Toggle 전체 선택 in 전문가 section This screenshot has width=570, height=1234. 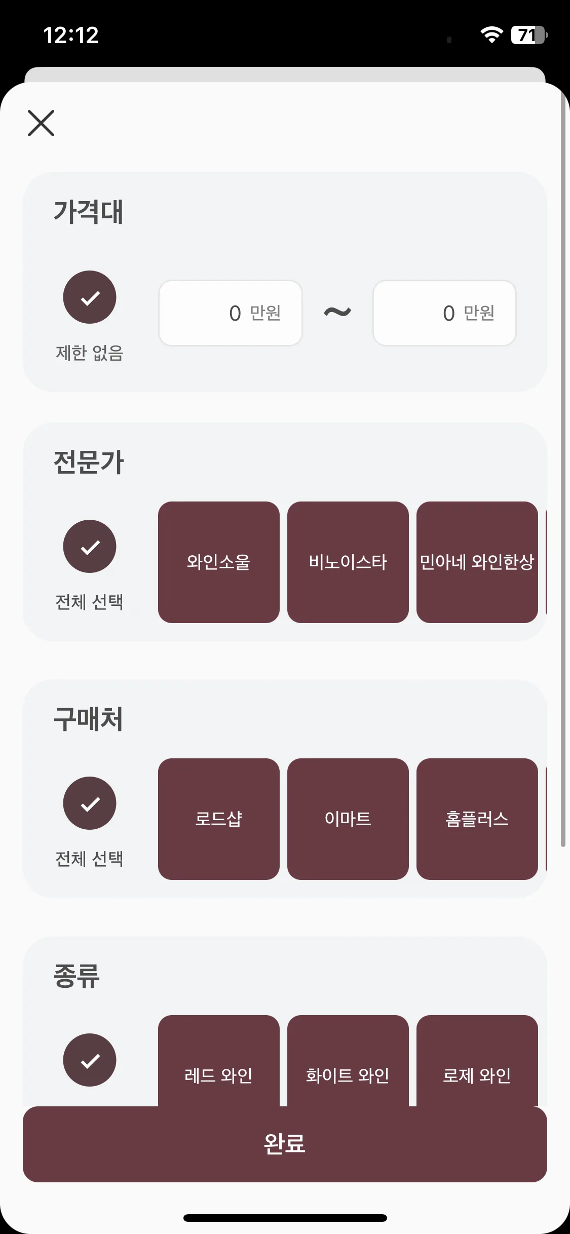pos(90,547)
